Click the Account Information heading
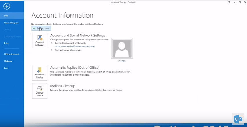 62,15
